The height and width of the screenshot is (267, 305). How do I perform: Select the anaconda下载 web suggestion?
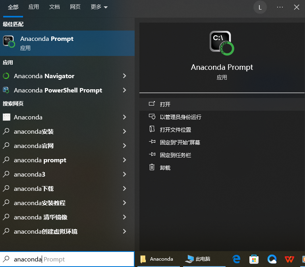point(67,188)
